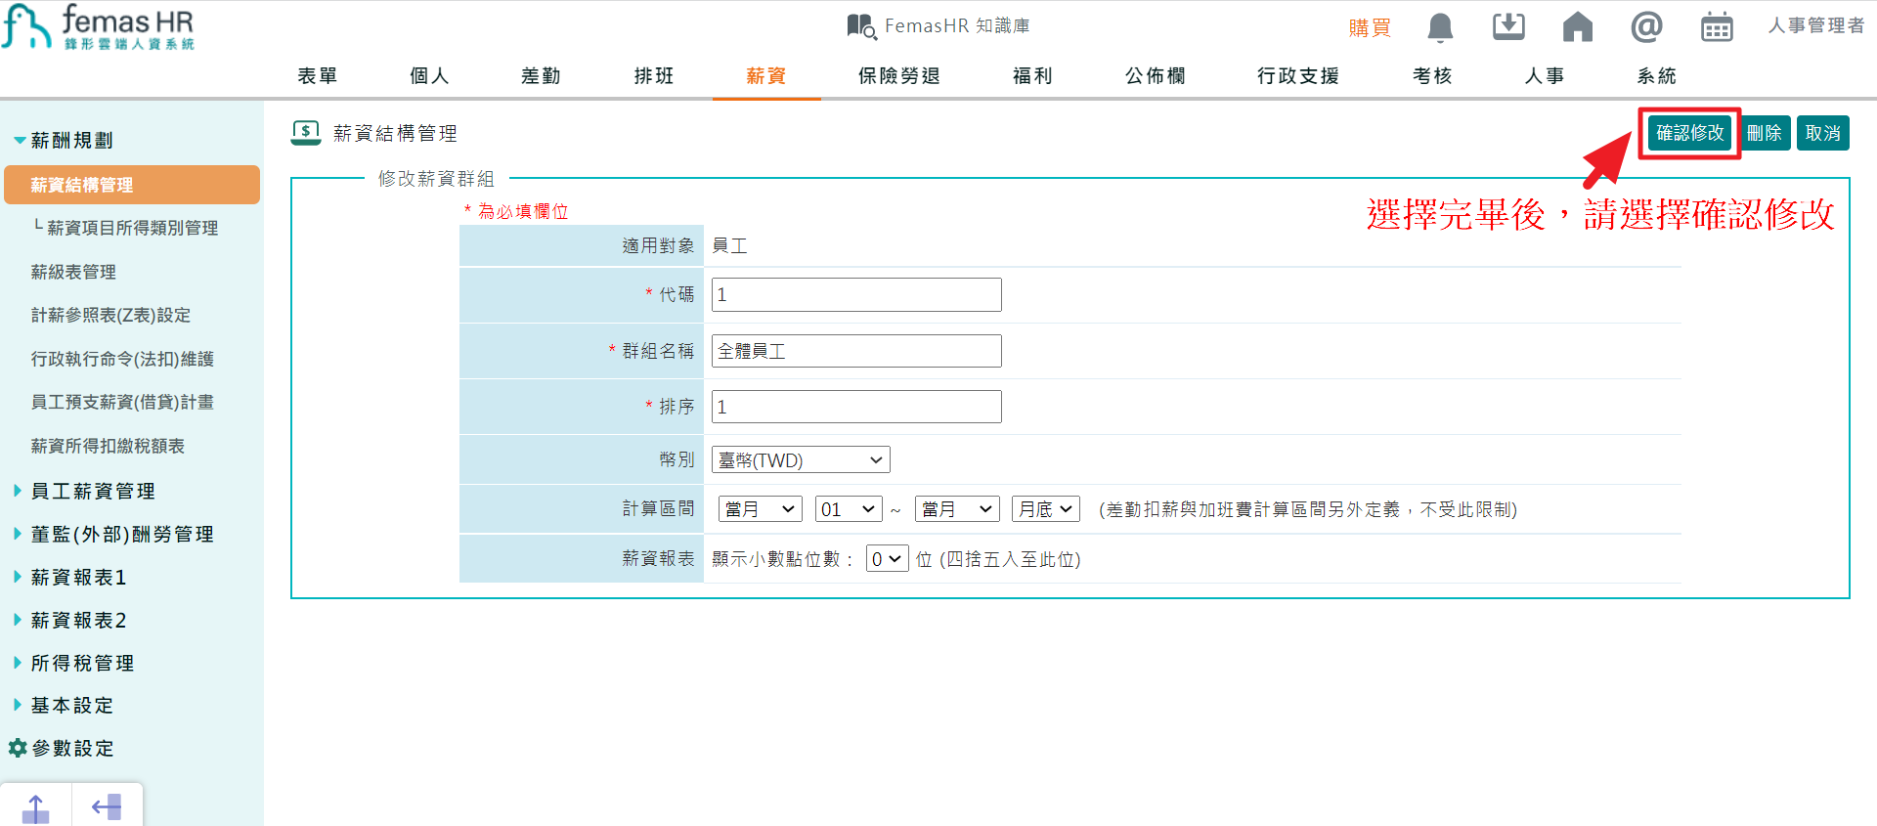Click the 確認修改 button

pyautogui.click(x=1690, y=133)
